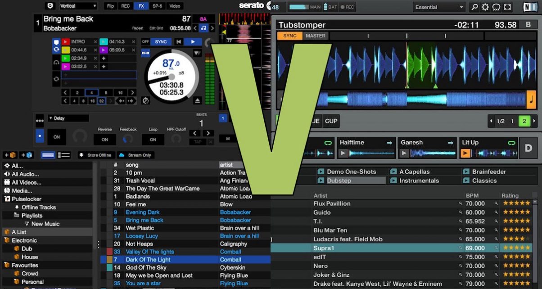Increase FX beats with right arrow

(x=208, y=133)
